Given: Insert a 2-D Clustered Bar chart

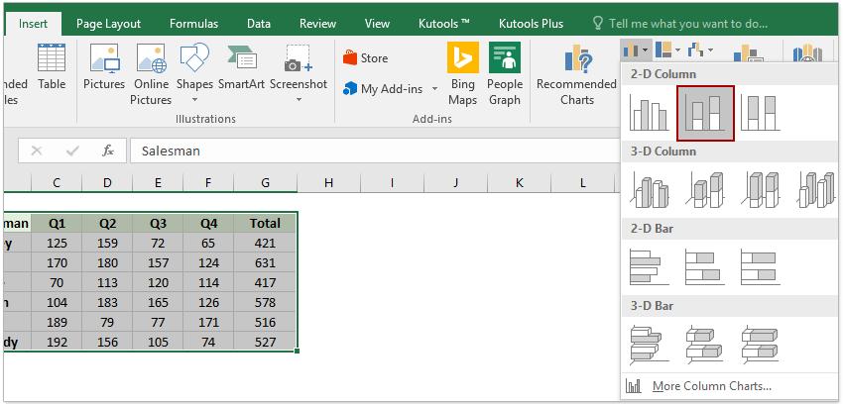Looking at the screenshot, I should pyautogui.click(x=650, y=266).
